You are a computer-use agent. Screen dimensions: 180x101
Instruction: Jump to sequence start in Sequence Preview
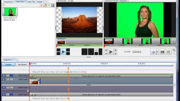(106, 54)
